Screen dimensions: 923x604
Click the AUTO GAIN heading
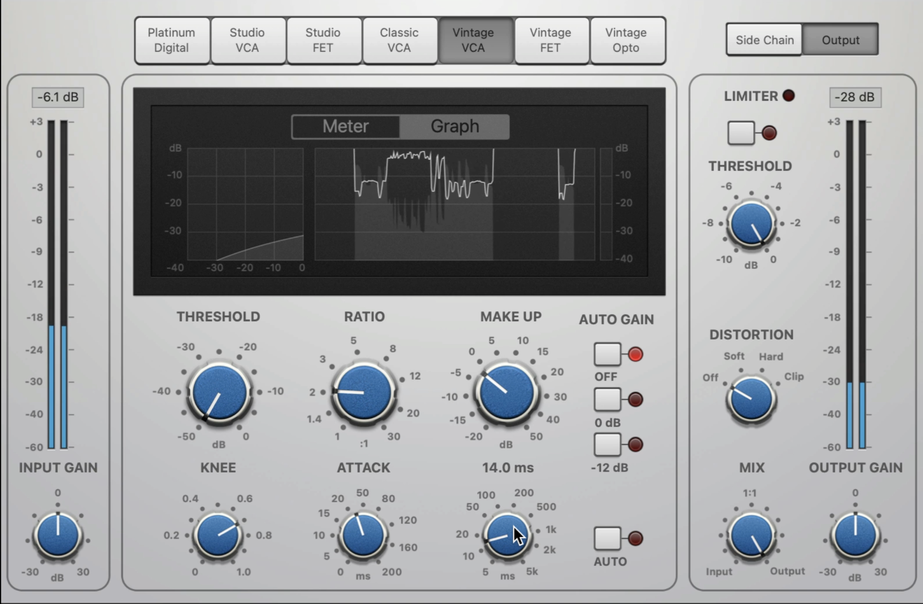[x=616, y=319]
